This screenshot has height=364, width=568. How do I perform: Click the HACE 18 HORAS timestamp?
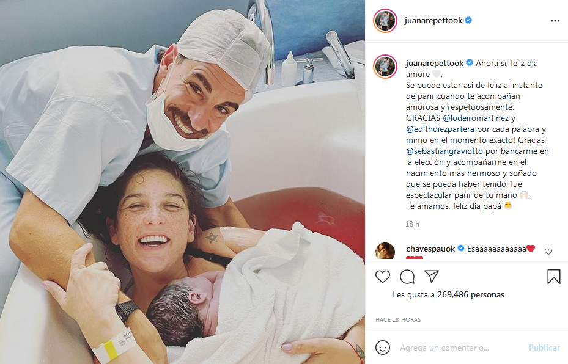(x=398, y=320)
